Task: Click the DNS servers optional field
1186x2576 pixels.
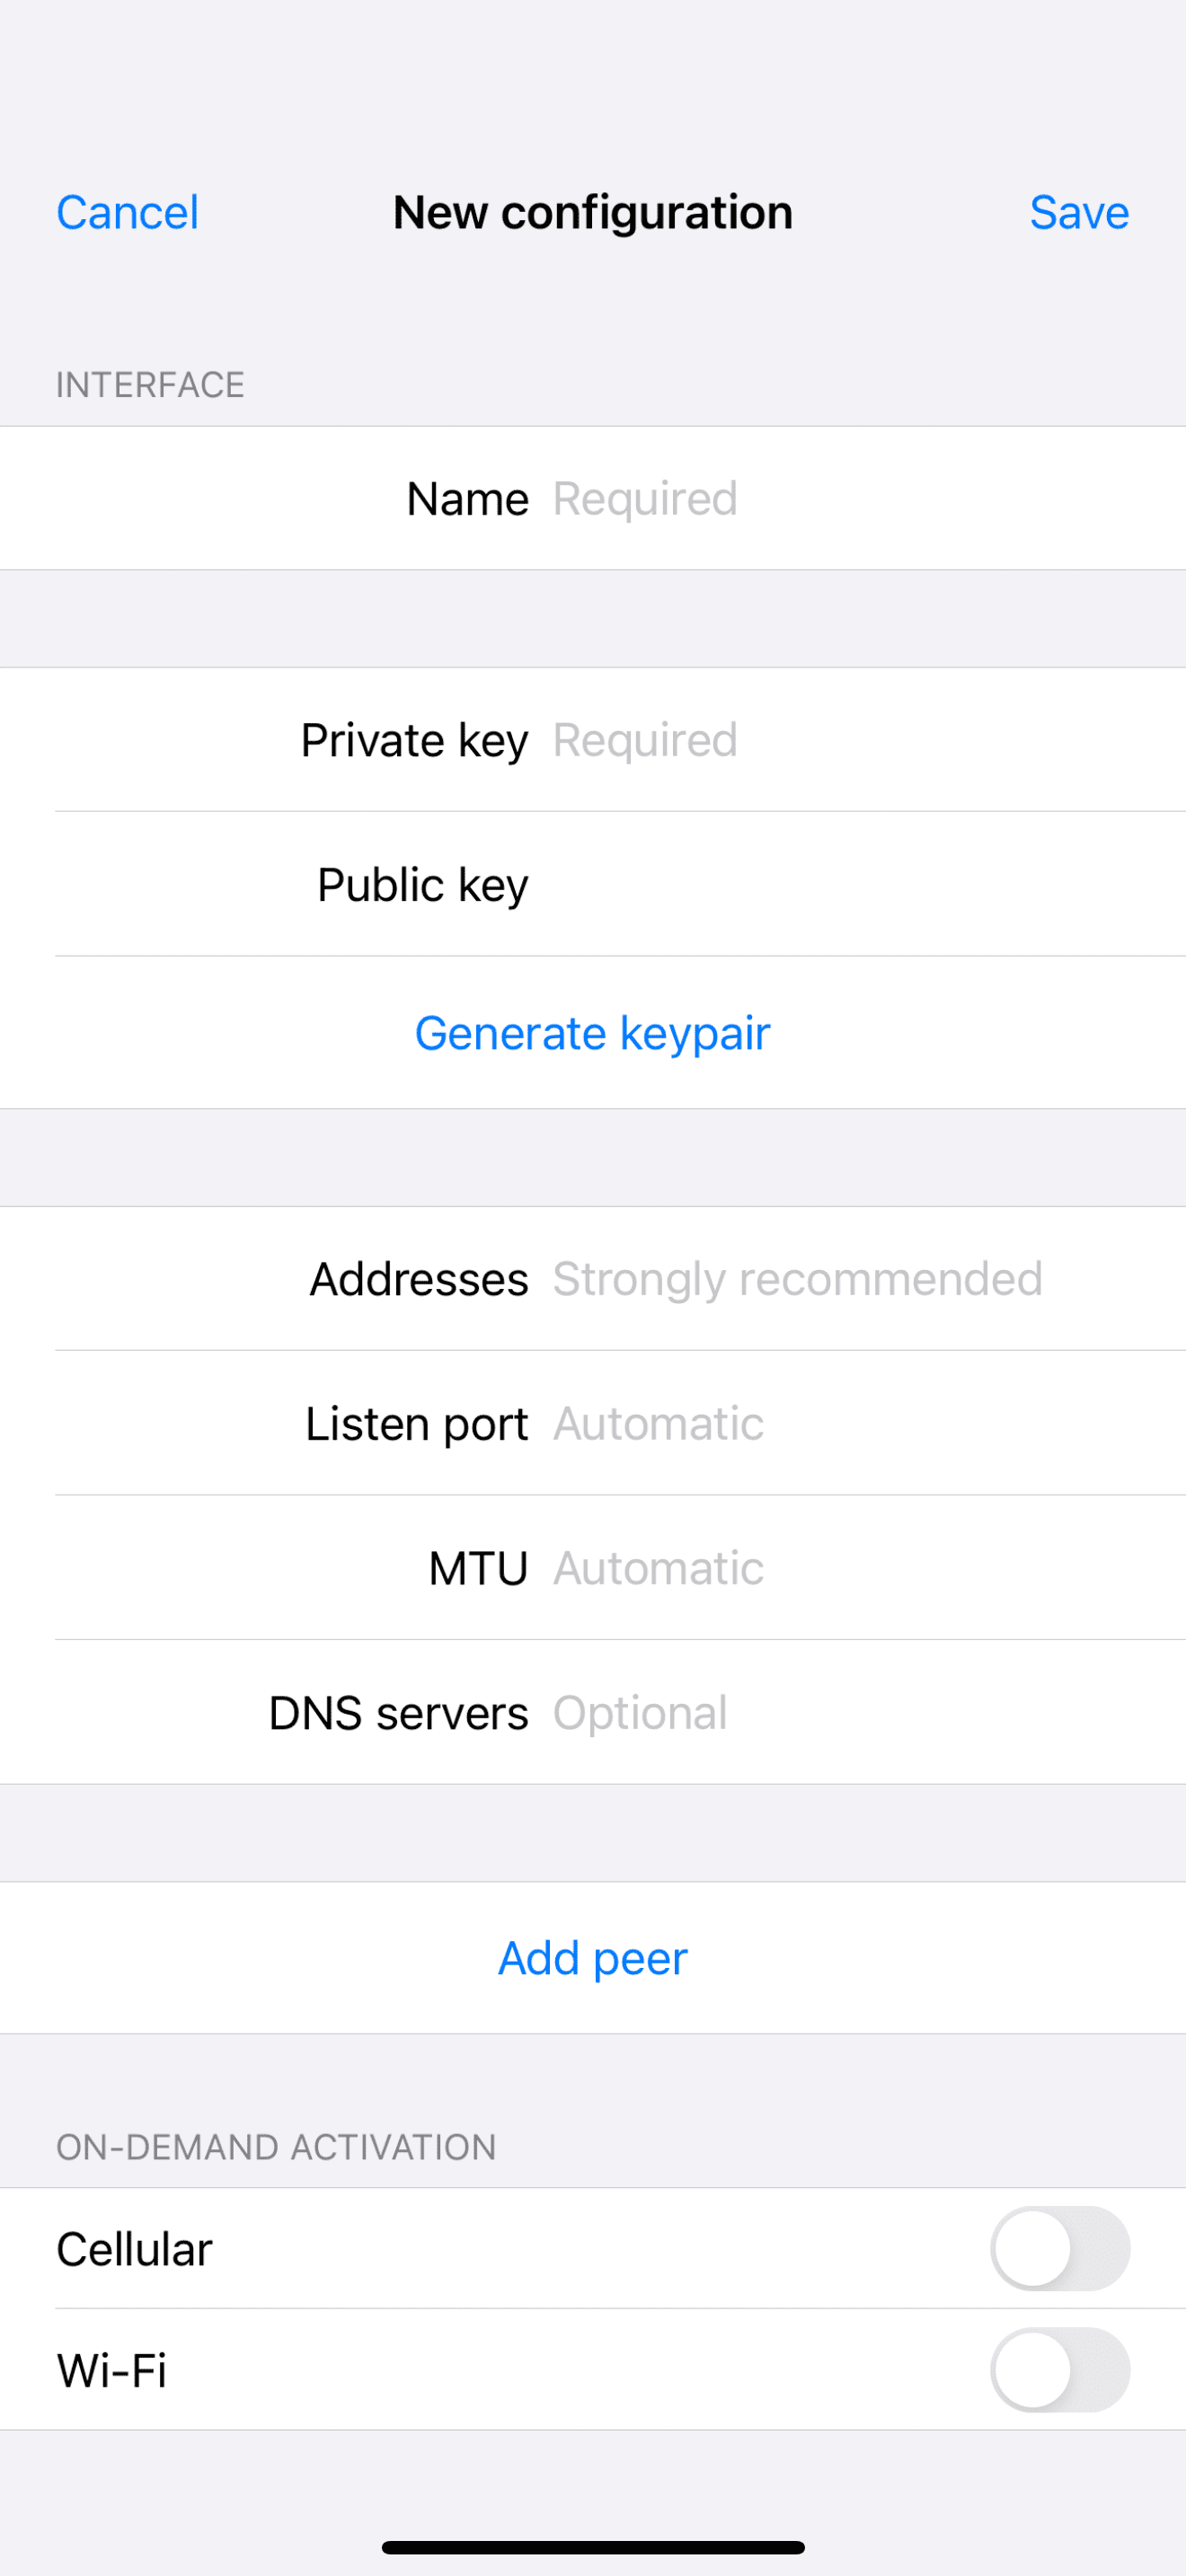Action: [x=800, y=1713]
